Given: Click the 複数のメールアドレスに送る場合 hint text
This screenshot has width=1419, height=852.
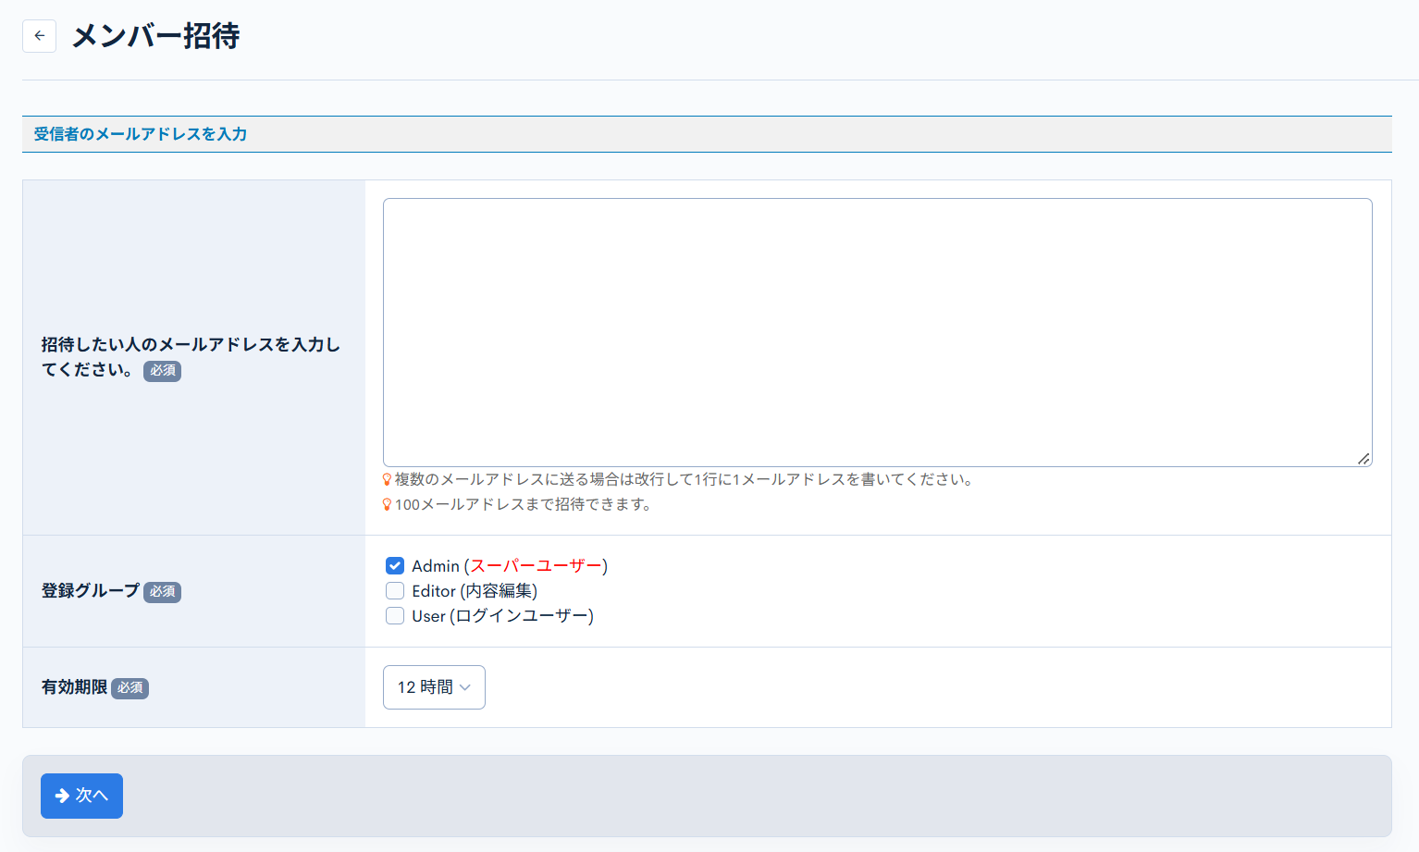Looking at the screenshot, I should point(685,480).
